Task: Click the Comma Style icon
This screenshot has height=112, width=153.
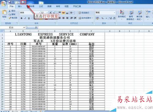Action: point(106,18)
